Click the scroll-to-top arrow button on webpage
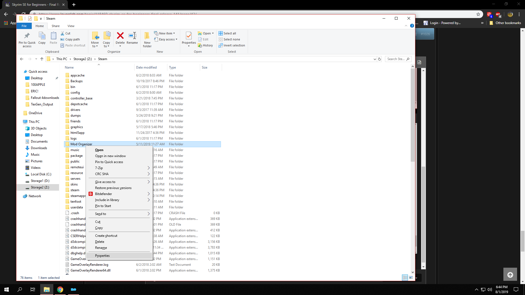The image size is (525, 295). point(510,275)
